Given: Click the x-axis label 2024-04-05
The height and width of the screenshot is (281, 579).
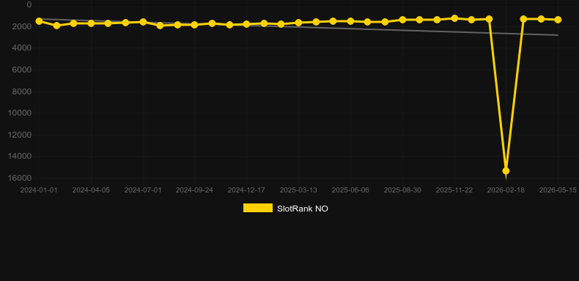Looking at the screenshot, I should (91, 190).
